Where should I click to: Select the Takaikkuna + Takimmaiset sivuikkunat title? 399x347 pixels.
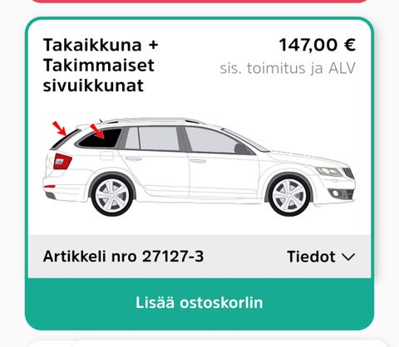(101, 66)
